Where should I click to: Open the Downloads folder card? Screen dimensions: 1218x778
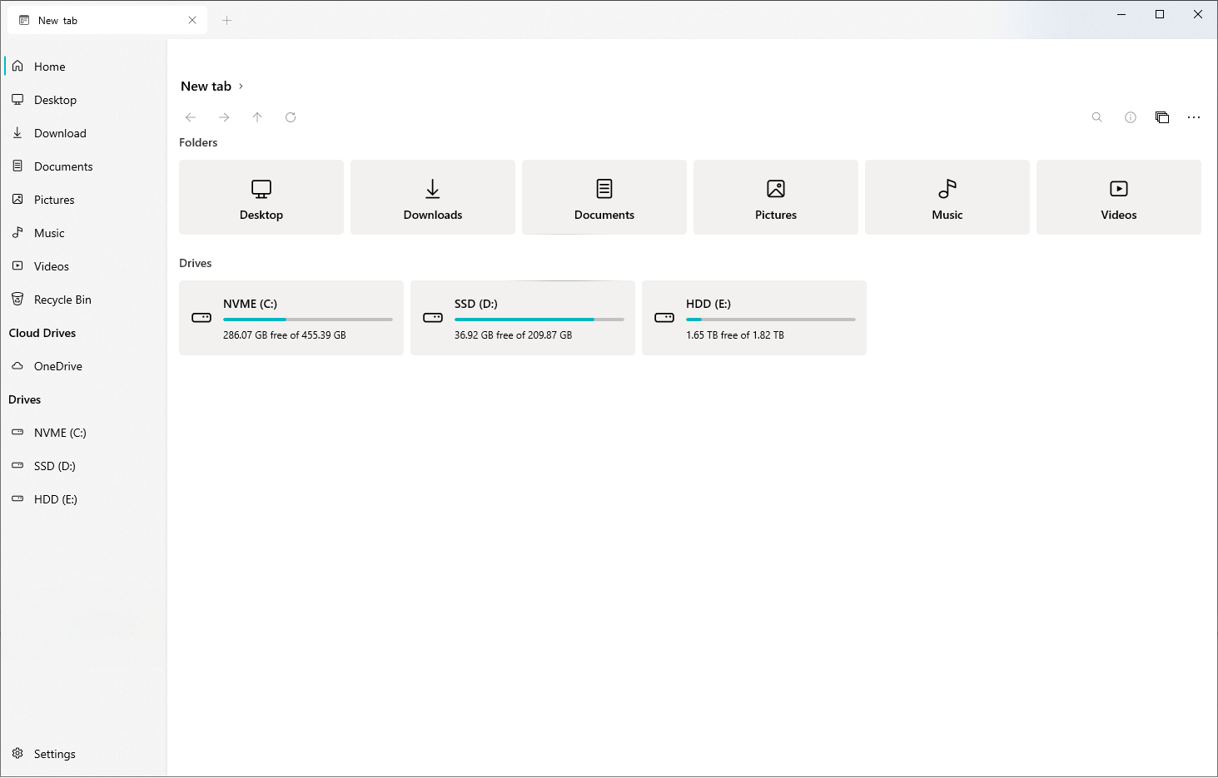click(433, 197)
